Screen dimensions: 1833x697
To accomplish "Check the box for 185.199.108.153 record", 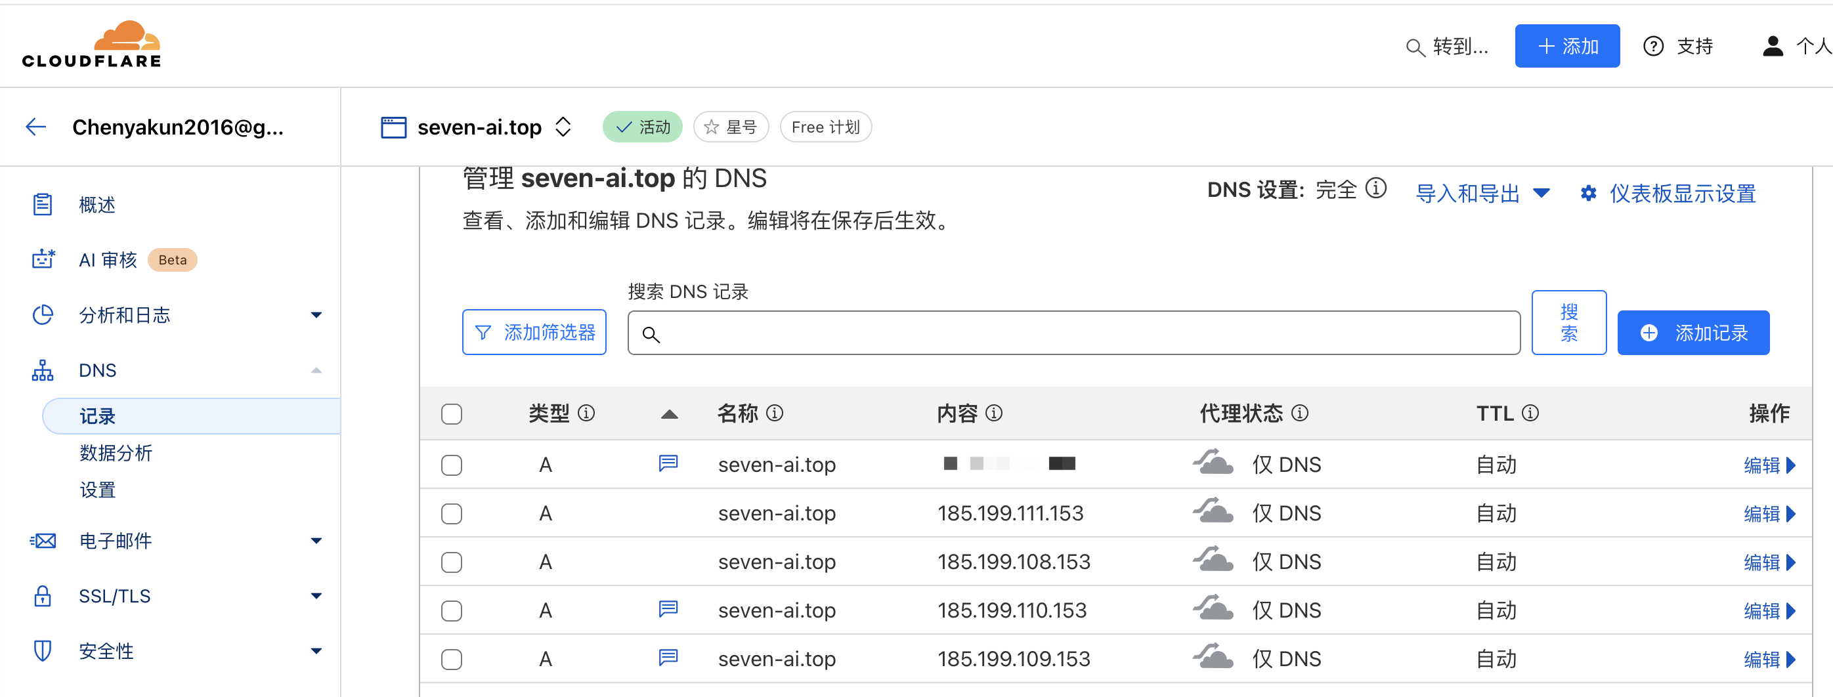I will pos(451,562).
